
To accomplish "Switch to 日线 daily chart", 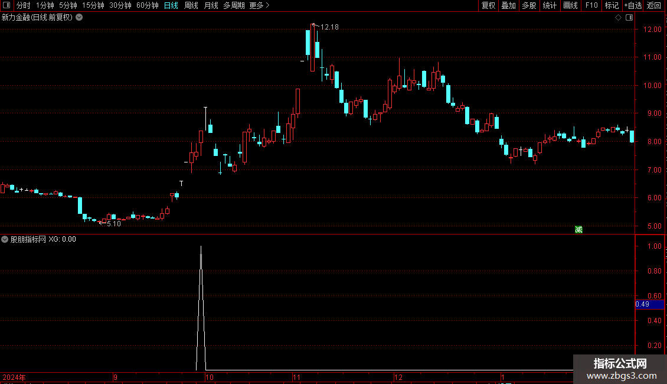I will (x=171, y=5).
